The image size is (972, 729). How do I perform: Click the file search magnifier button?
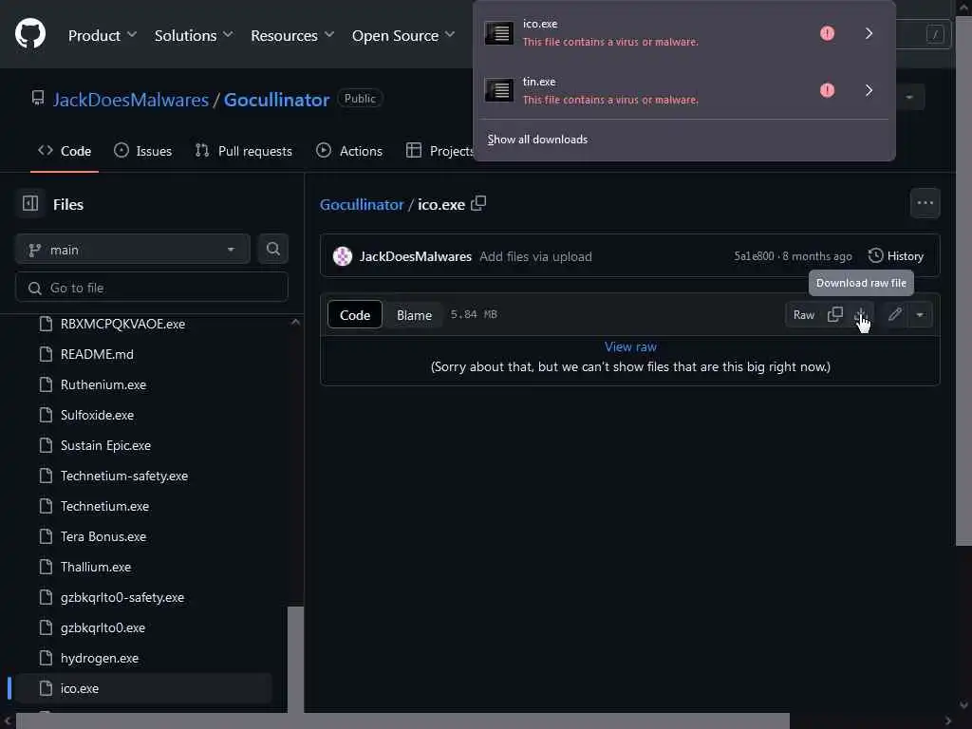pos(272,250)
